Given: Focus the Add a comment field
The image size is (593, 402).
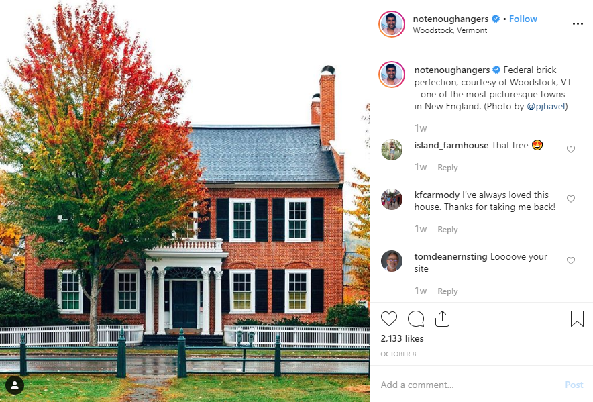Looking at the screenshot, I should point(469,385).
